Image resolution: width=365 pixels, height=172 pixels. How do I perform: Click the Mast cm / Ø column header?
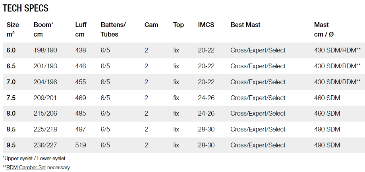(324, 29)
